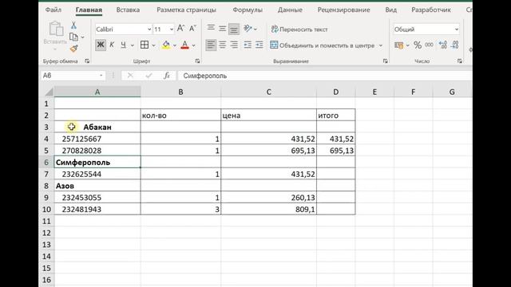The width and height of the screenshot is (511, 287).
Task: Align text to the right
Action: click(x=234, y=45)
